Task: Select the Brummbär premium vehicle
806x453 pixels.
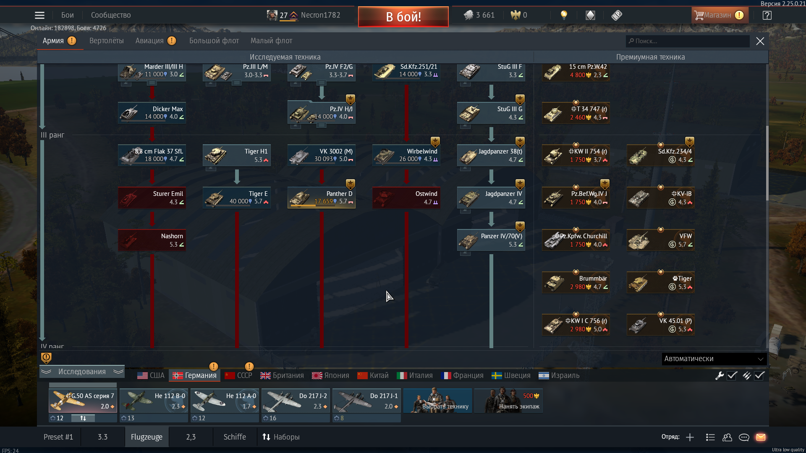Action: pos(576,282)
